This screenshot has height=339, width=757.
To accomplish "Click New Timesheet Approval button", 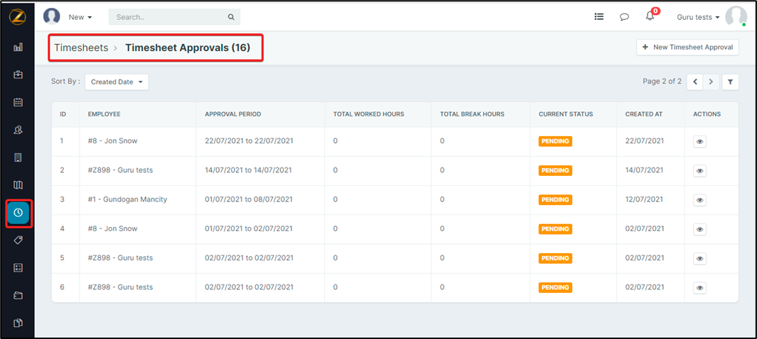I will pyautogui.click(x=687, y=48).
